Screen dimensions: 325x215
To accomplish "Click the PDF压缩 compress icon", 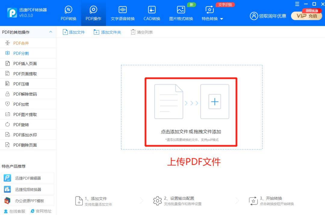I will point(8,83).
